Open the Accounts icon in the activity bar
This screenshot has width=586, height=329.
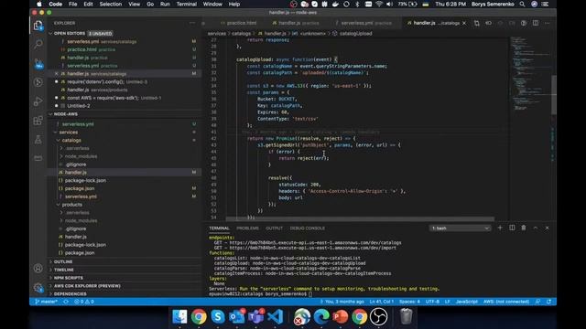pos(38,268)
